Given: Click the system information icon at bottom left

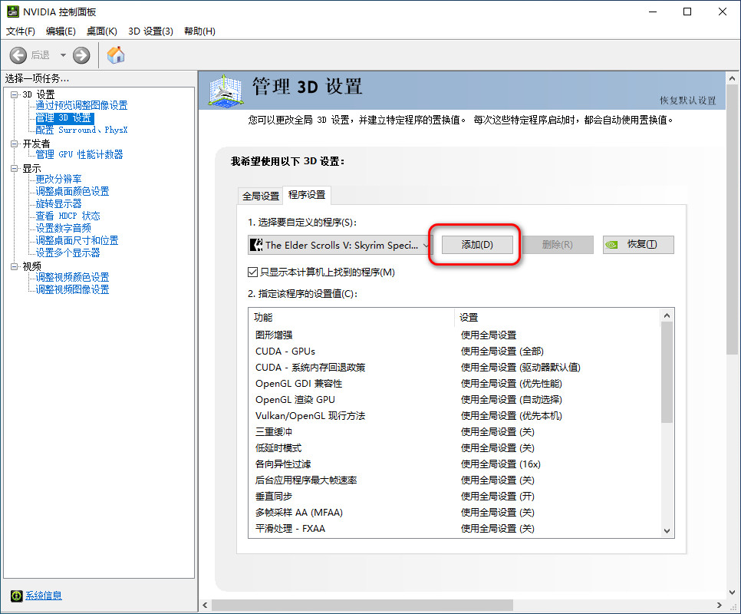Looking at the screenshot, I should pos(16,596).
